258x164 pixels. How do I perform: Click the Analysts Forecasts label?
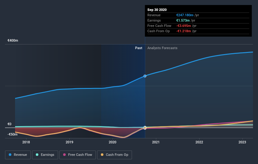[x=162, y=48]
